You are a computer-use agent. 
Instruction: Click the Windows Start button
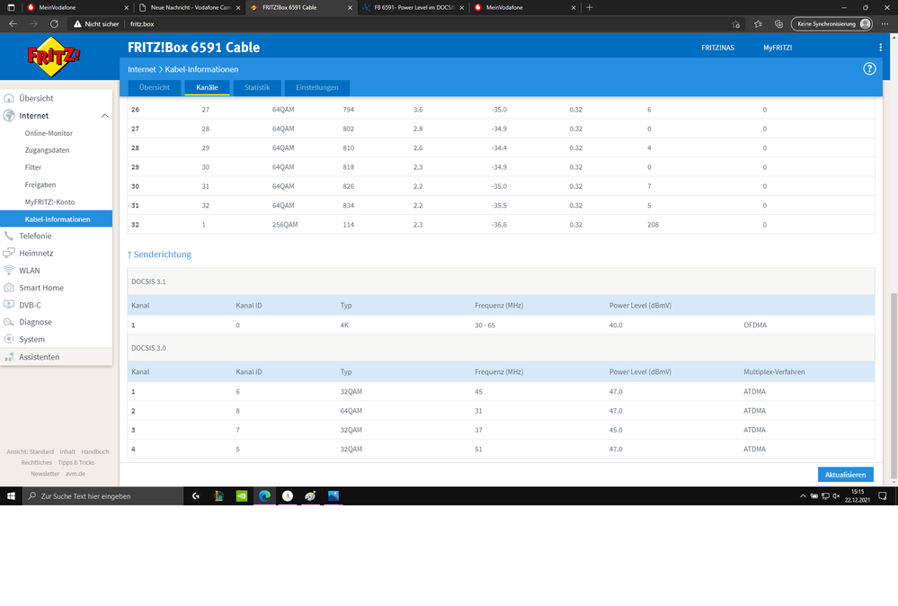point(11,496)
